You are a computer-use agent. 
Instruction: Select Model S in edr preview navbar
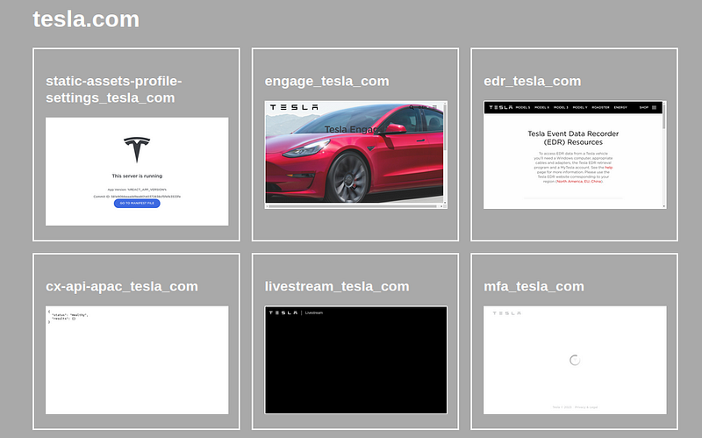523,107
